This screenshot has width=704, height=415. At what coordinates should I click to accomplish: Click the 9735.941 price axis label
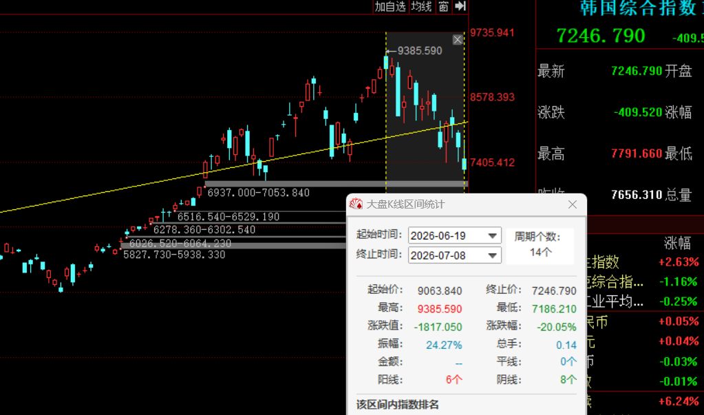tap(492, 33)
